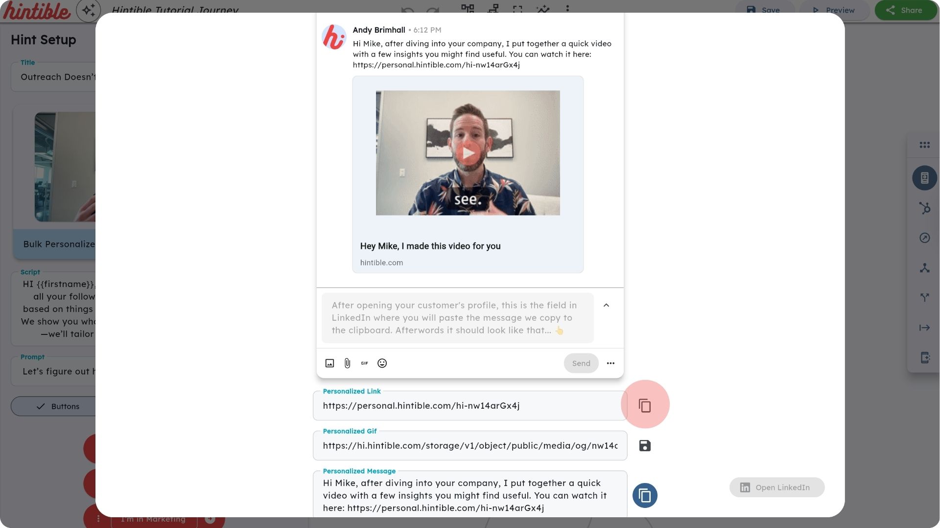940x528 pixels.
Task: Insert a GIF in the message composer
Action: [x=364, y=363]
